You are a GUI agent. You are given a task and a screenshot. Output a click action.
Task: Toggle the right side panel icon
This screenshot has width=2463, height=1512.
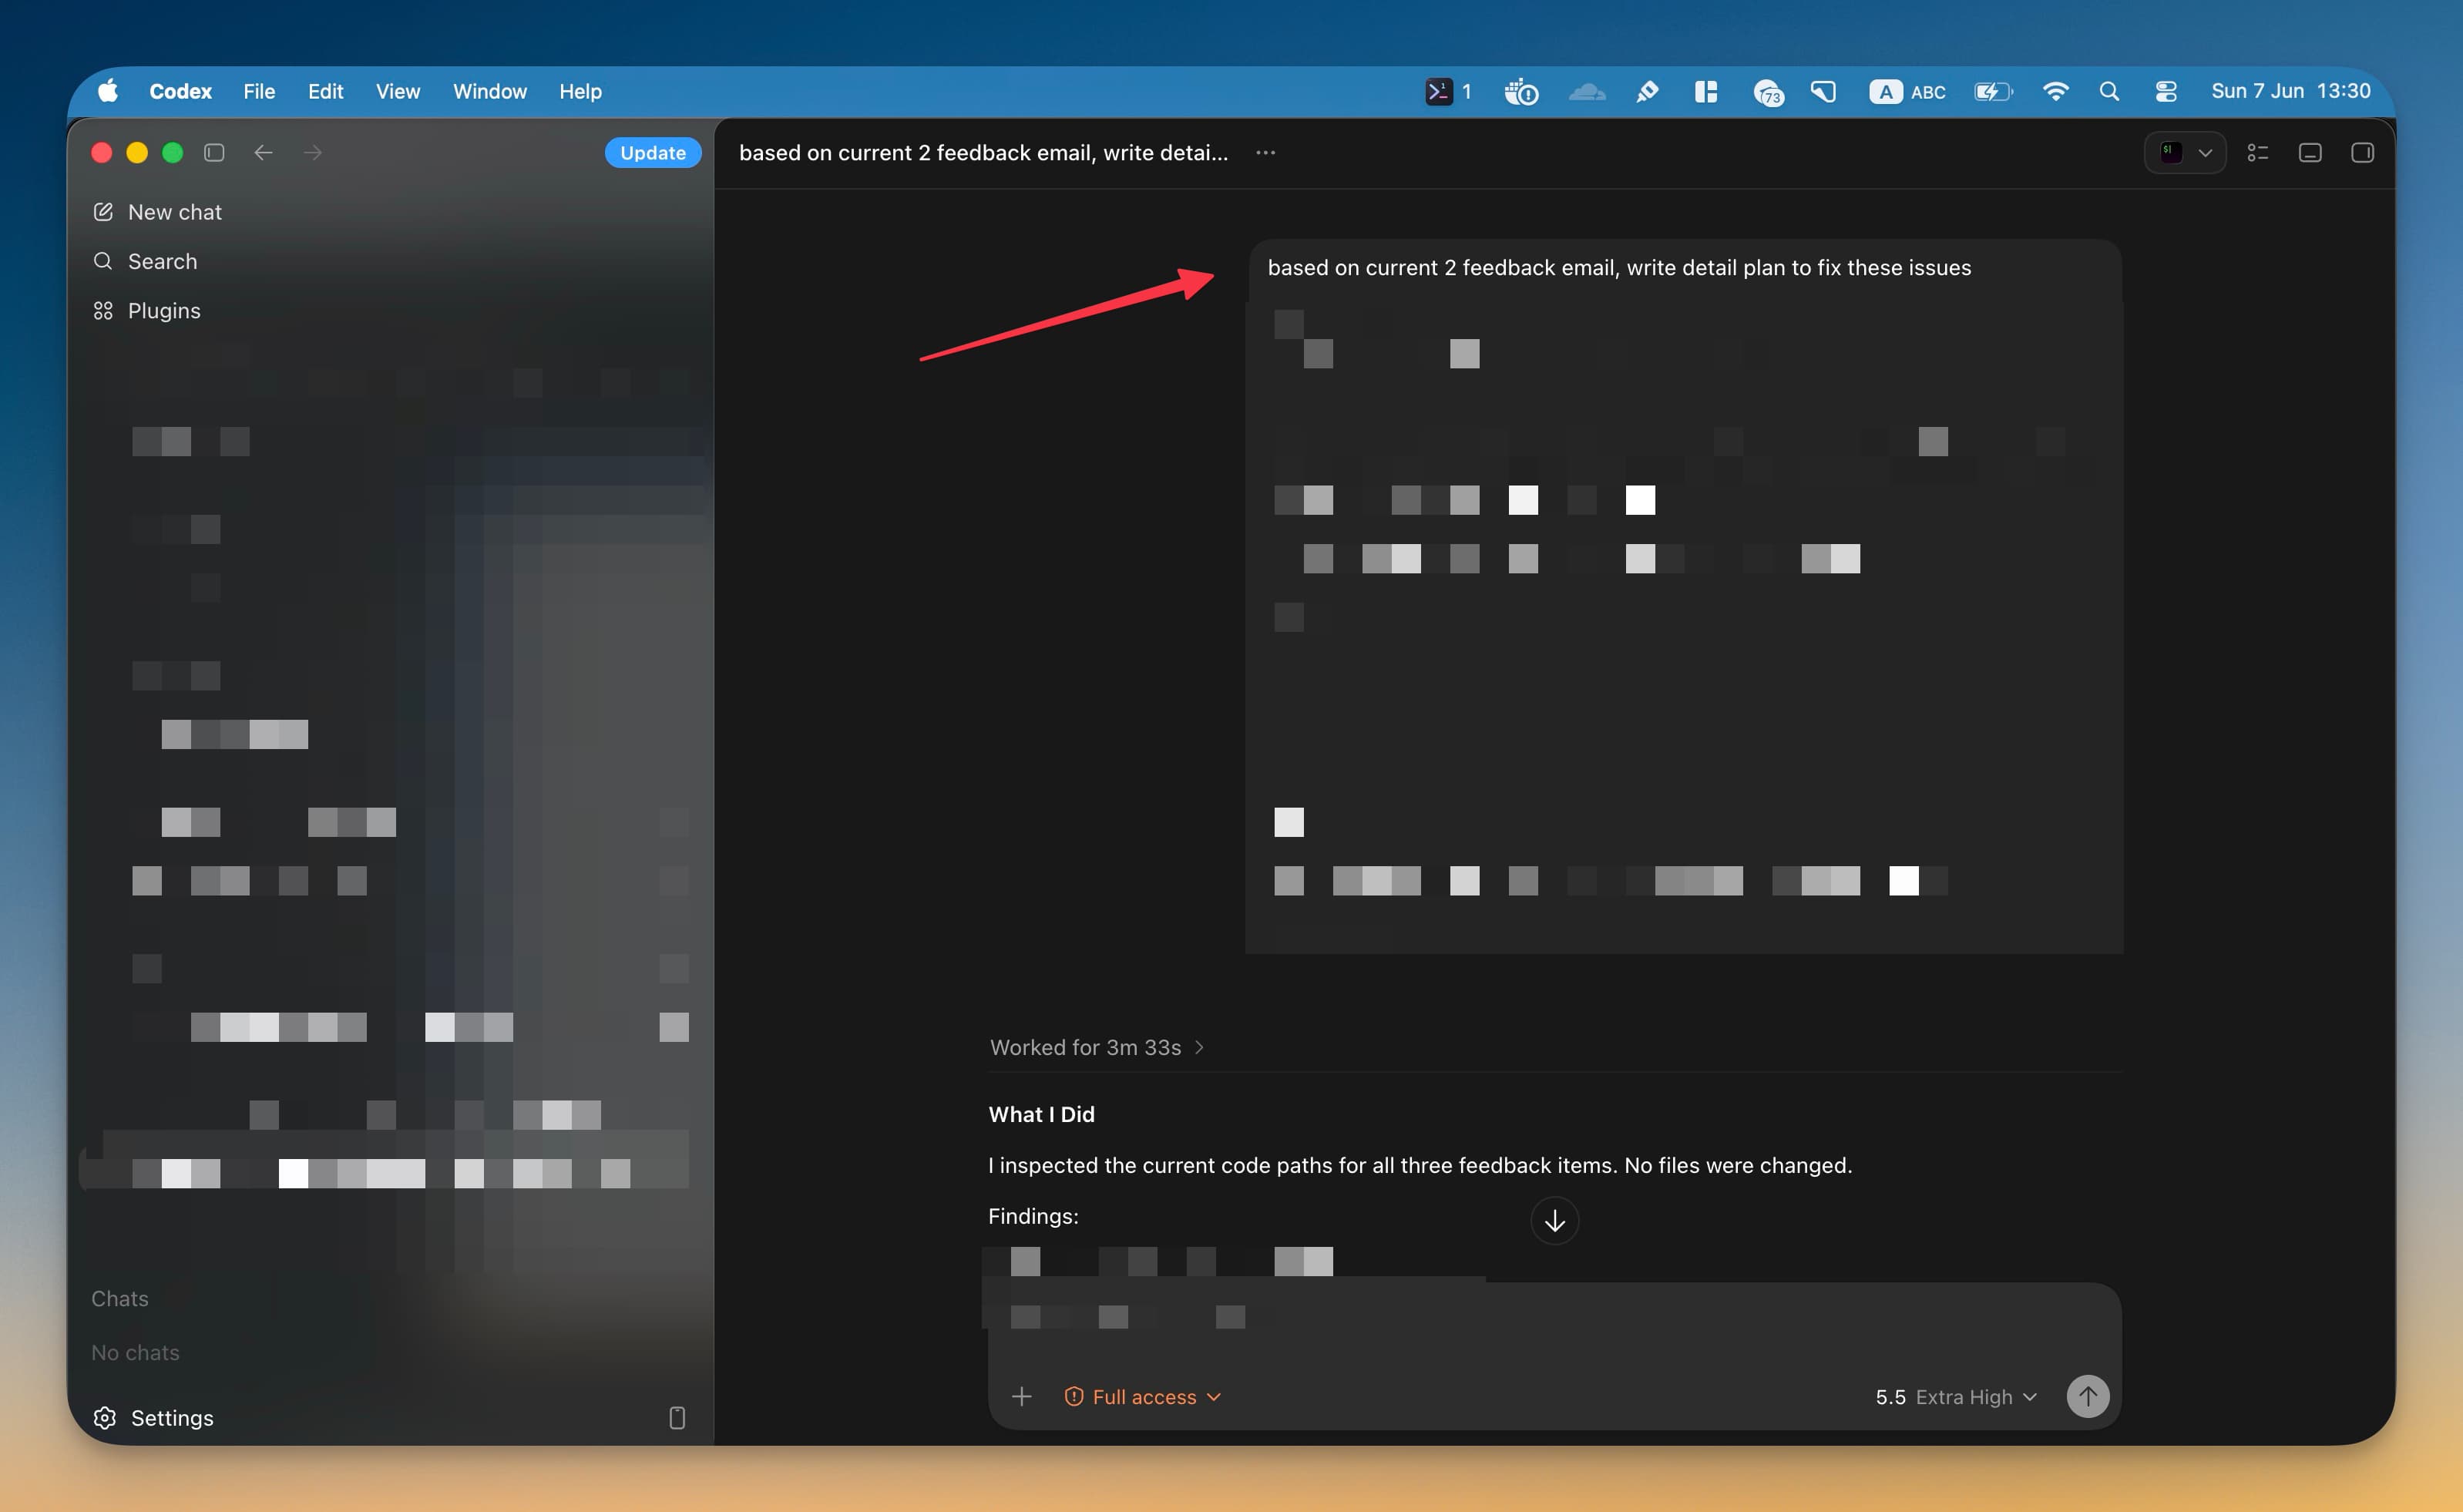coord(2362,152)
